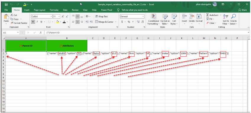
Task: Open Sort & Filter tool
Action: [x=226, y=19]
